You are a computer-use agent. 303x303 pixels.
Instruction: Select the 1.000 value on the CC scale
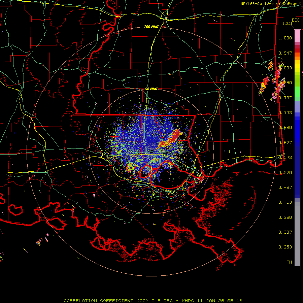click(x=285, y=38)
